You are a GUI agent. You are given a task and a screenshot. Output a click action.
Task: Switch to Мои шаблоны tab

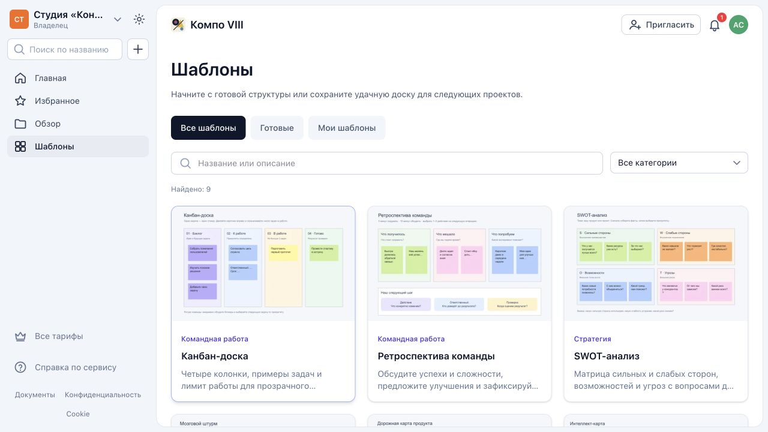pyautogui.click(x=347, y=128)
